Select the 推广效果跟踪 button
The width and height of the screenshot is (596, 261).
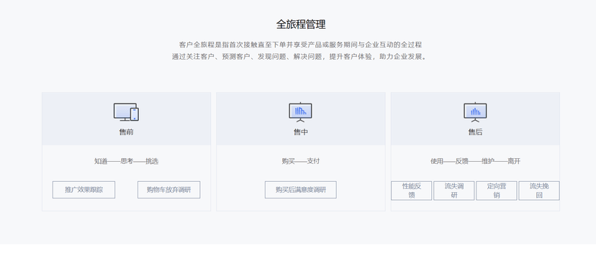[83, 190]
